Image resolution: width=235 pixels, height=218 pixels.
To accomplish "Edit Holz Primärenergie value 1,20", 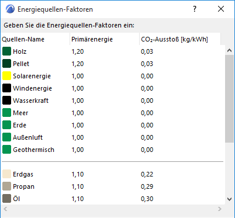I will (78, 51).
